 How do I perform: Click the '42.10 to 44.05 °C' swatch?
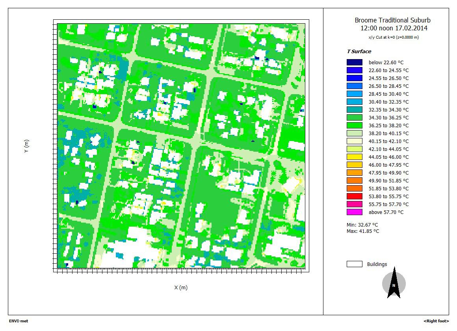pos(355,149)
